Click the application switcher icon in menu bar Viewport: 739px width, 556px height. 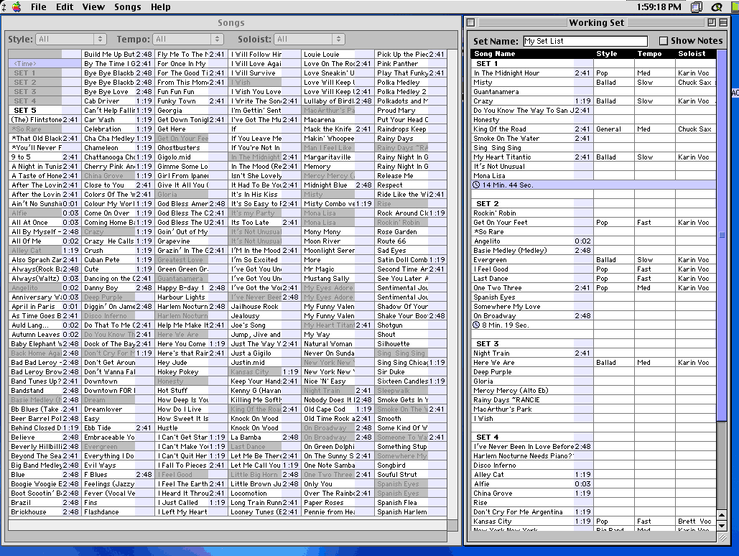(x=697, y=7)
